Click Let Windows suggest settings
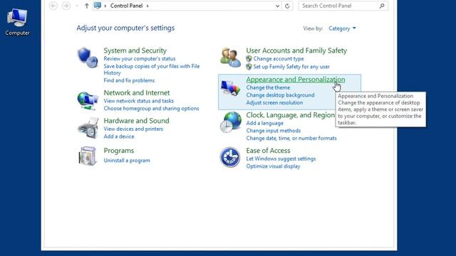This screenshot has height=256, width=456. click(281, 159)
